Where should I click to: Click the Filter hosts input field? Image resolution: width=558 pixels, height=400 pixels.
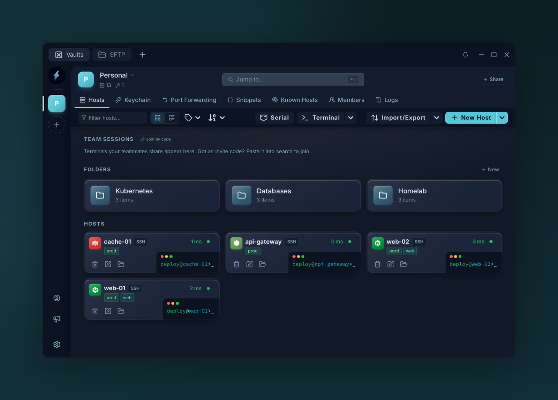tap(113, 118)
